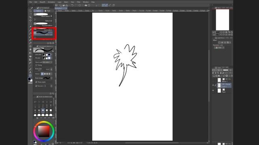The width and height of the screenshot is (259, 145).
Task: Hide Layer 1 using its eye icon
Action: pos(213,85)
